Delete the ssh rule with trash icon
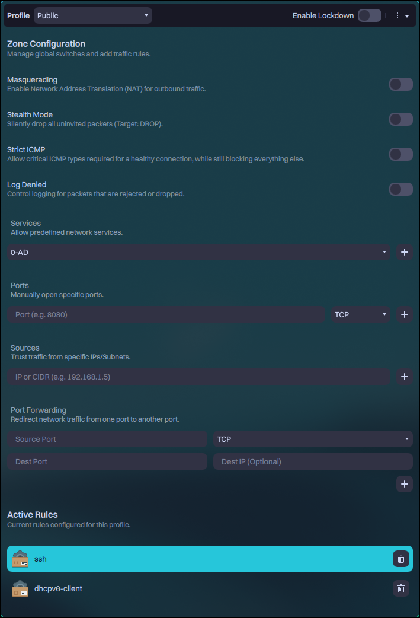The image size is (420, 618). [401, 559]
